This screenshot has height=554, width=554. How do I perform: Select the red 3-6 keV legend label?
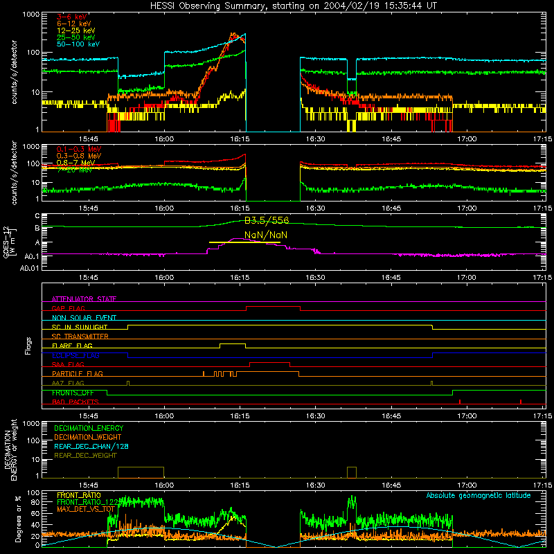pos(72,17)
